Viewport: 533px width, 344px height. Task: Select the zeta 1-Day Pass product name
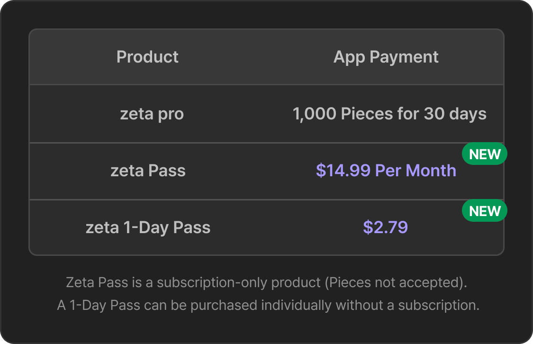coord(148,227)
